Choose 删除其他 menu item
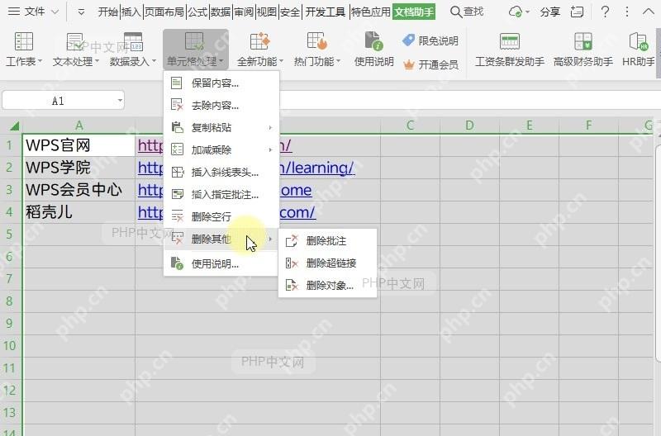The width and height of the screenshot is (661, 436). [x=221, y=239]
